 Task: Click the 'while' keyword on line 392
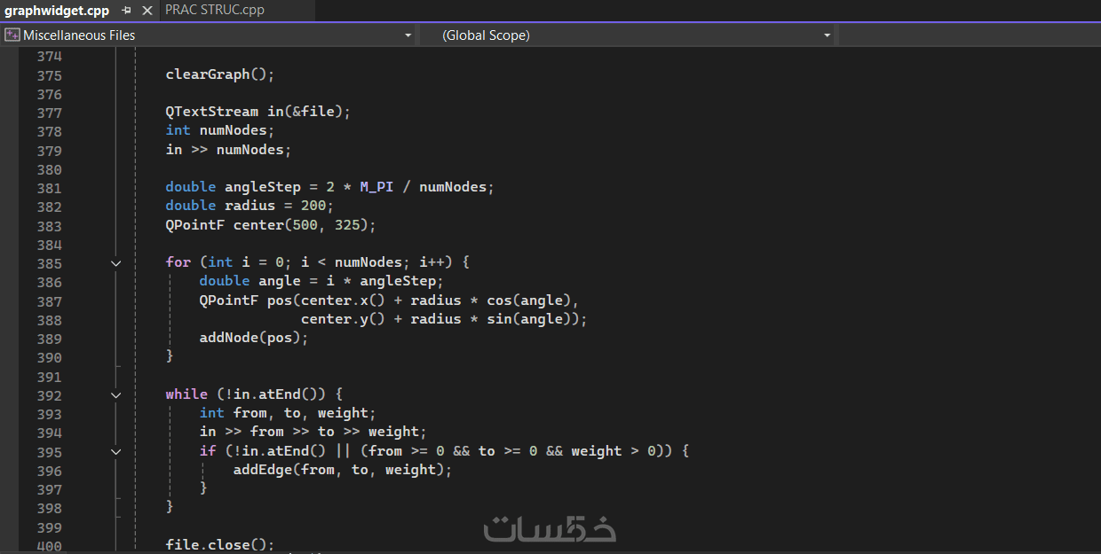tap(186, 394)
